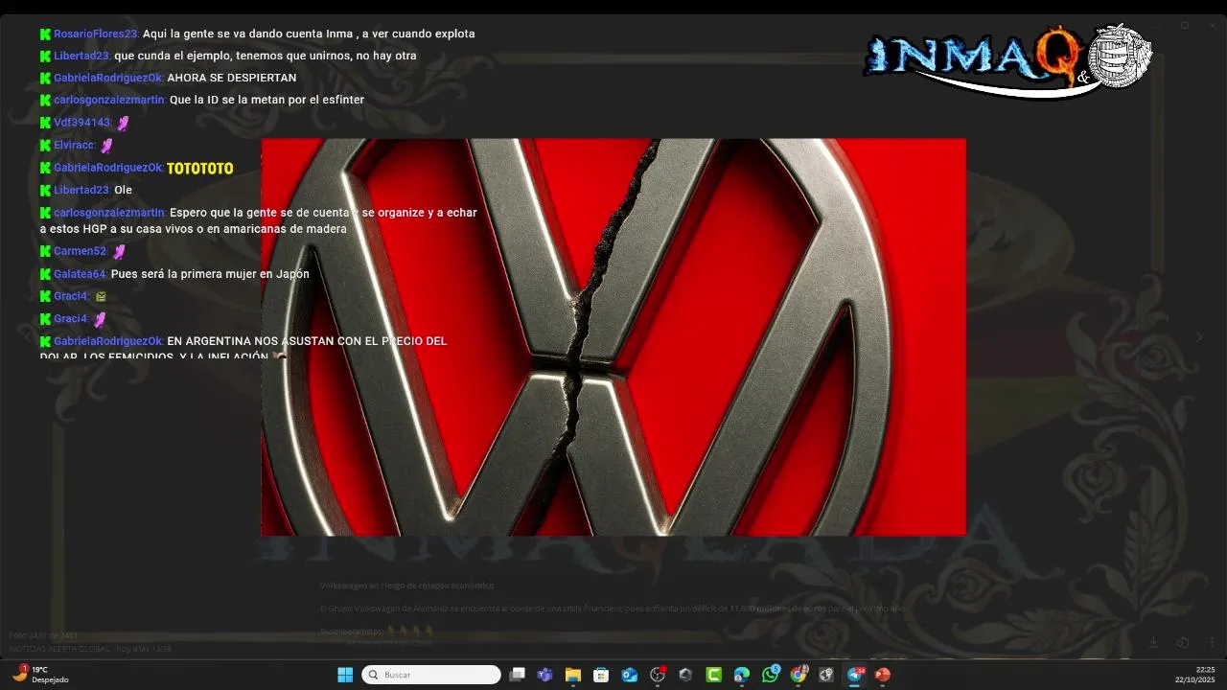Download the photo with the download icon
Screen dimensions: 1227x690
click(1154, 642)
